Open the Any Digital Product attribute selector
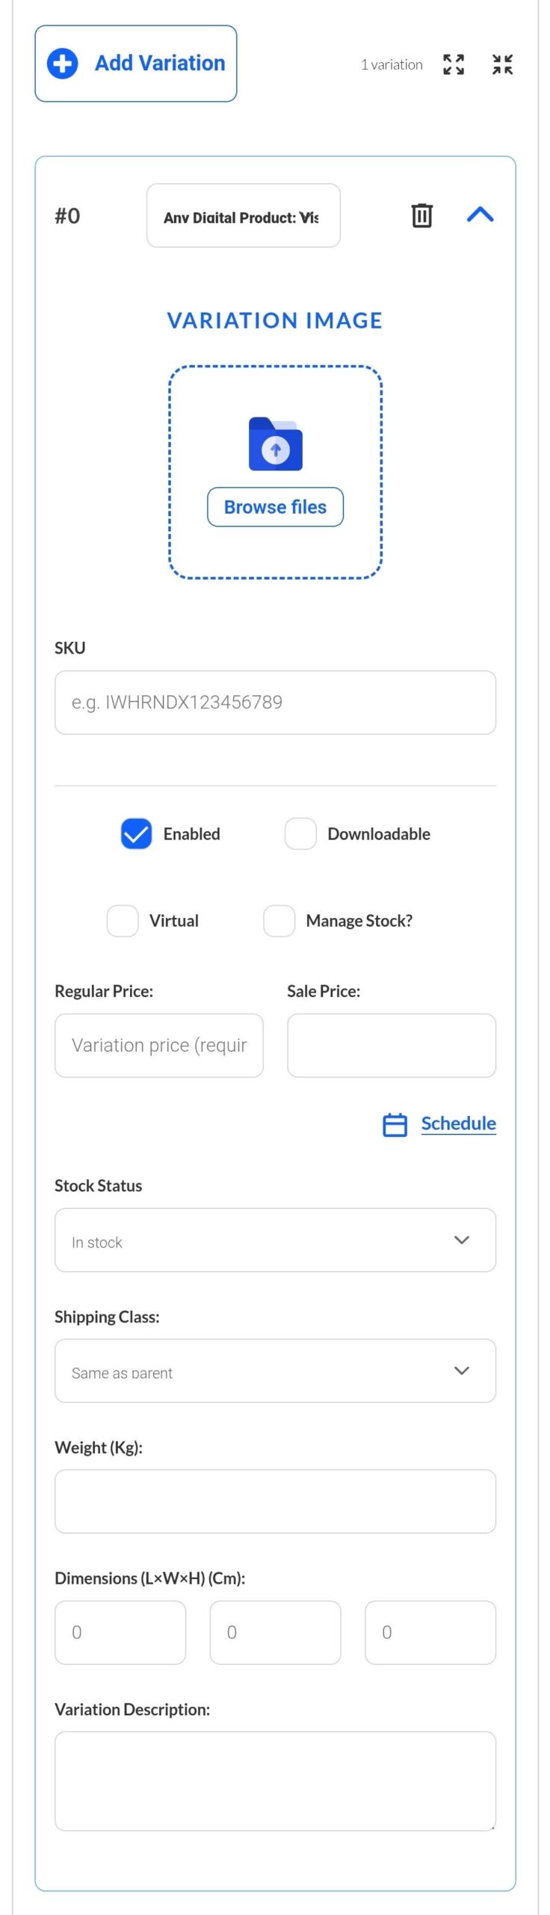The width and height of the screenshot is (550, 1915). (243, 216)
